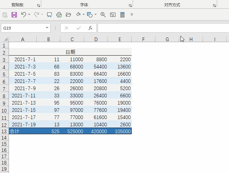
Task: Open clipboard (剪贴板) dialog launcher
Action: click(38, 6)
